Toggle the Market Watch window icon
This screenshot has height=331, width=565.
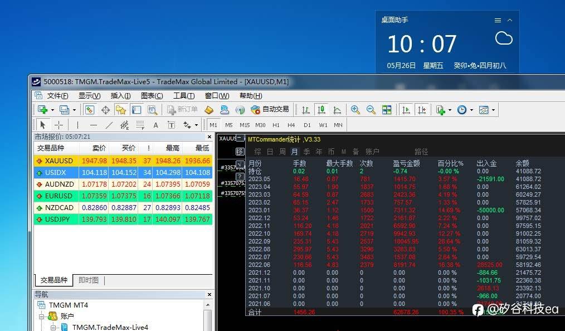[x=89, y=109]
